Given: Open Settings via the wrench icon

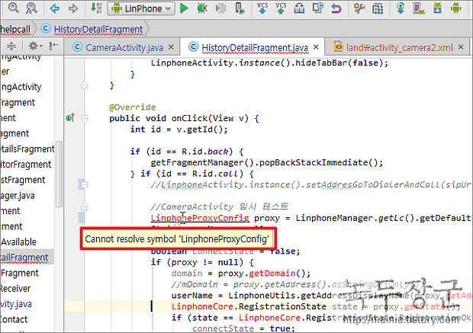Looking at the screenshot, I should [x=359, y=8].
